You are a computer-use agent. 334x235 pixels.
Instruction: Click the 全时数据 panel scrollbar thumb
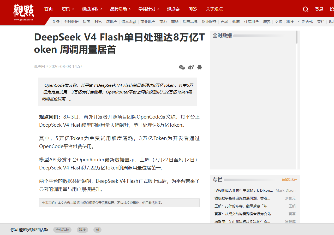click(297, 37)
